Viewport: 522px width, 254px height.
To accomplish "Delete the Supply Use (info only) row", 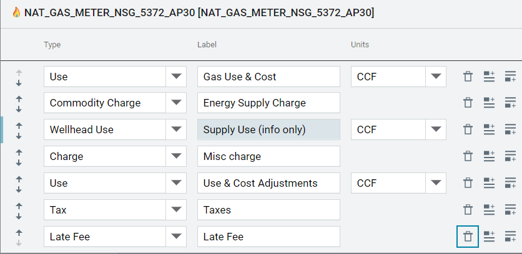I will point(468,129).
